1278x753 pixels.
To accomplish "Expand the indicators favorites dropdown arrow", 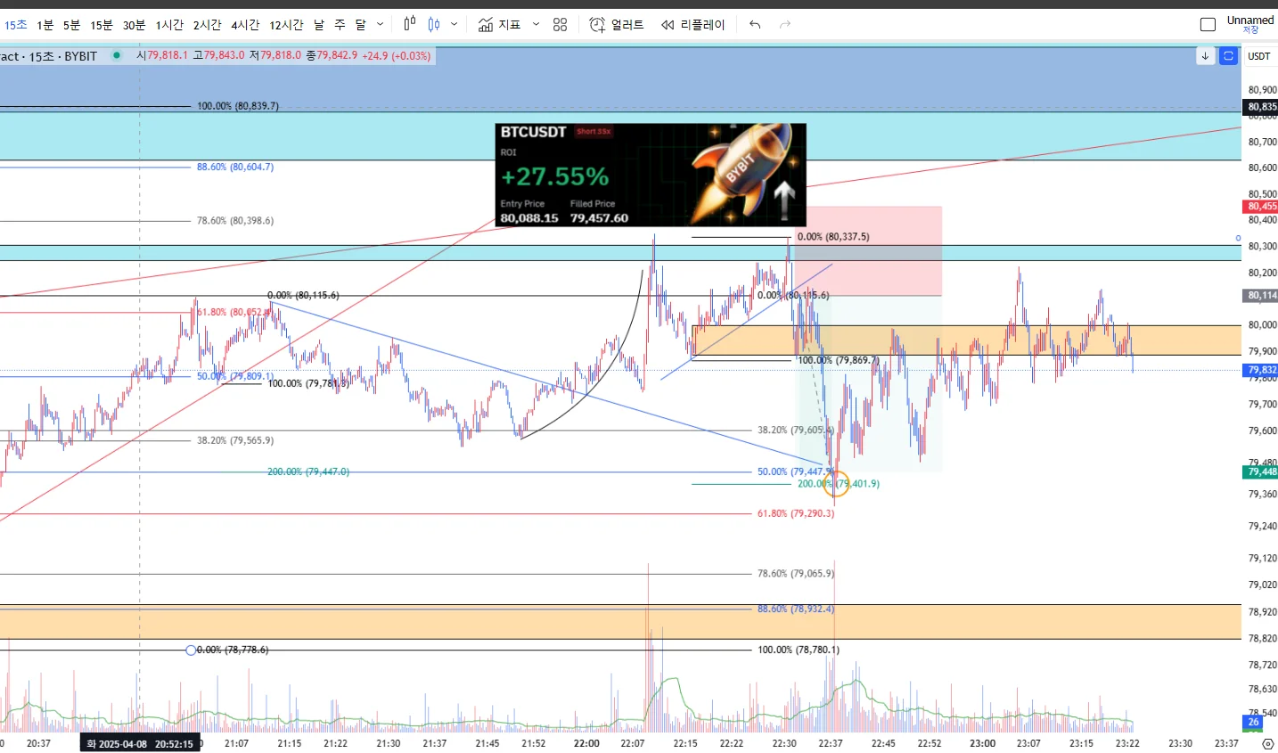I will 536,25.
